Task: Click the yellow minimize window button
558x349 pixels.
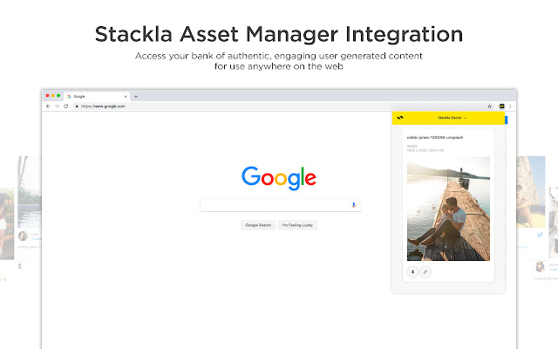Action: 53,95
